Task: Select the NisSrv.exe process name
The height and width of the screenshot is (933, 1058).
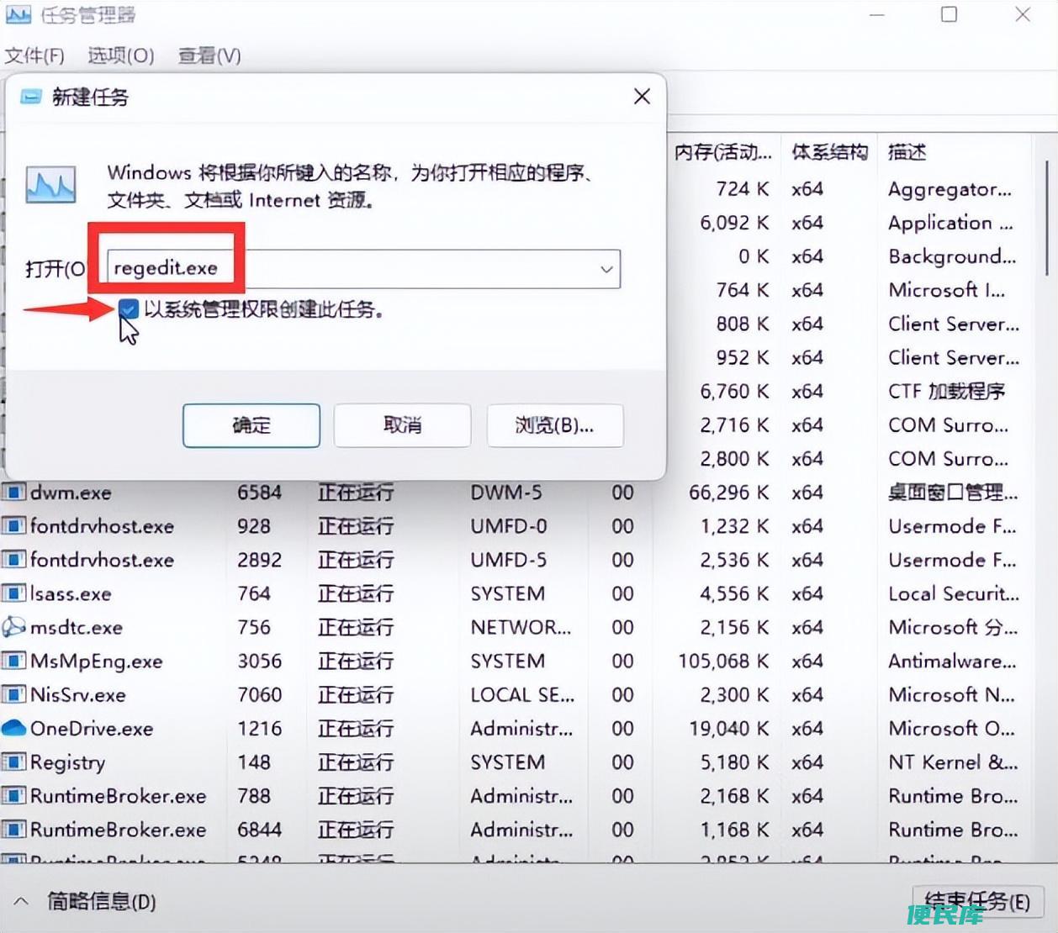Action: 78,694
